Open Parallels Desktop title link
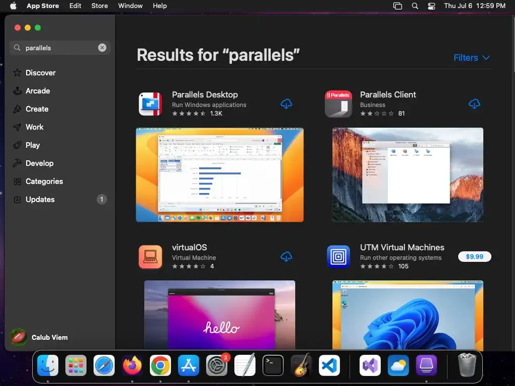The height and width of the screenshot is (386, 515). (205, 94)
